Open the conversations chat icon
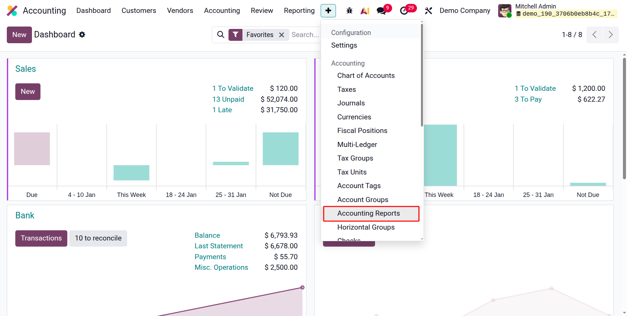627x316 pixels. pyautogui.click(x=382, y=11)
